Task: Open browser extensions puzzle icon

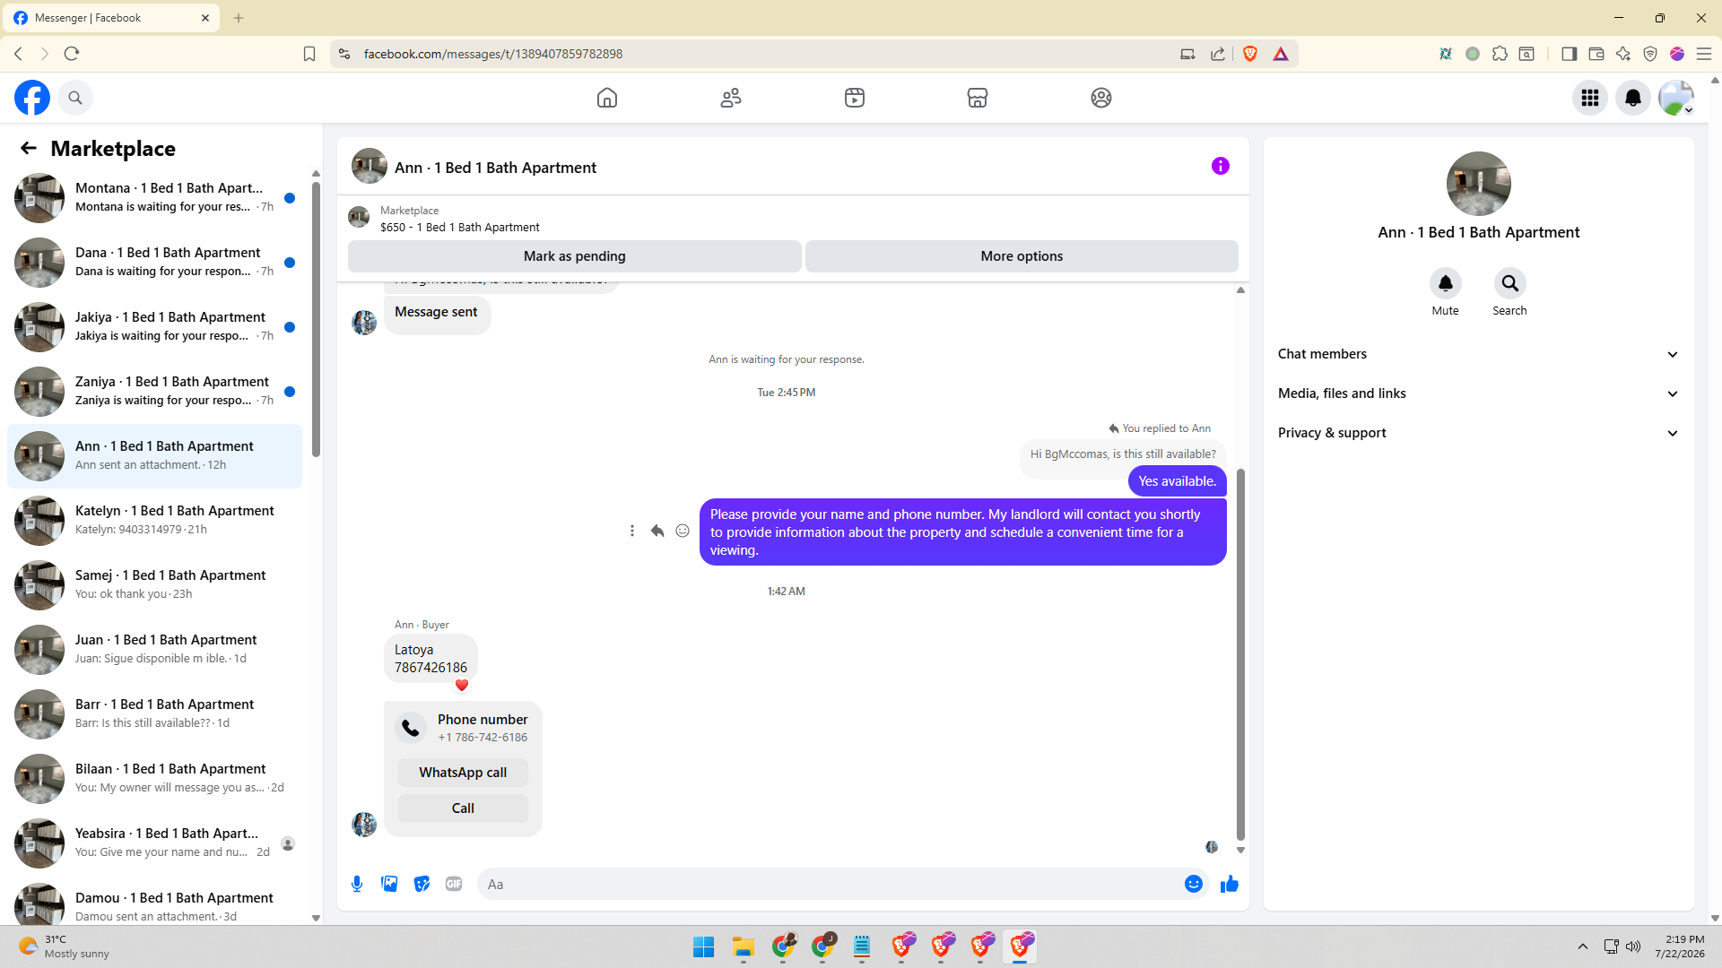Action: (x=1500, y=54)
